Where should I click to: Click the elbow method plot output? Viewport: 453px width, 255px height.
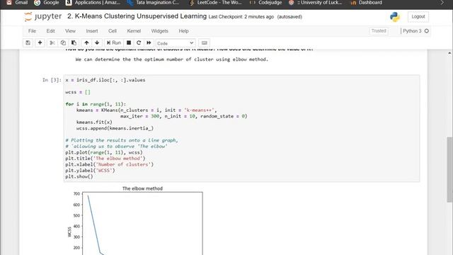(x=135, y=220)
